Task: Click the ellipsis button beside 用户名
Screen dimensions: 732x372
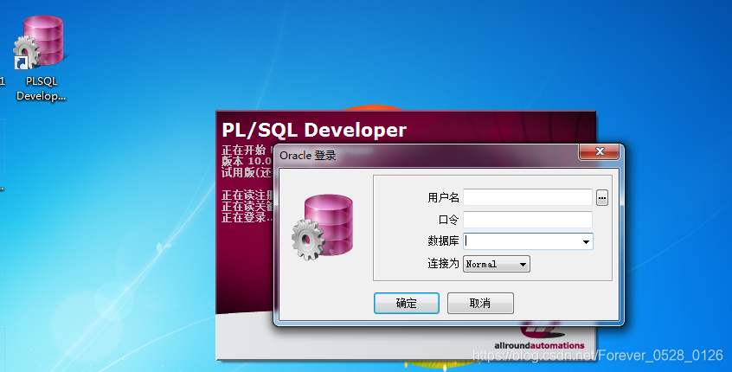Action: [601, 198]
